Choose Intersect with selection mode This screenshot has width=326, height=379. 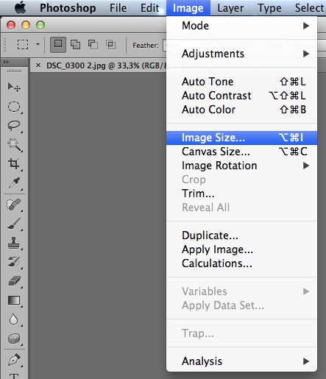(x=110, y=45)
